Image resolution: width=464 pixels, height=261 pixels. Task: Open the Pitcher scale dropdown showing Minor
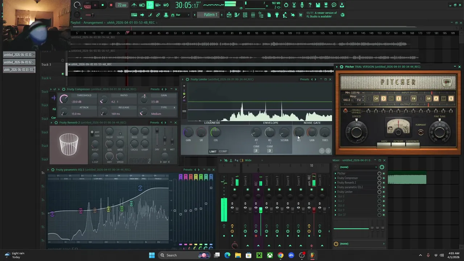point(353,96)
